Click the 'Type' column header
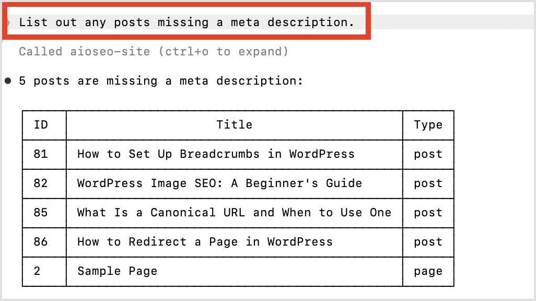The image size is (536, 301). point(428,125)
